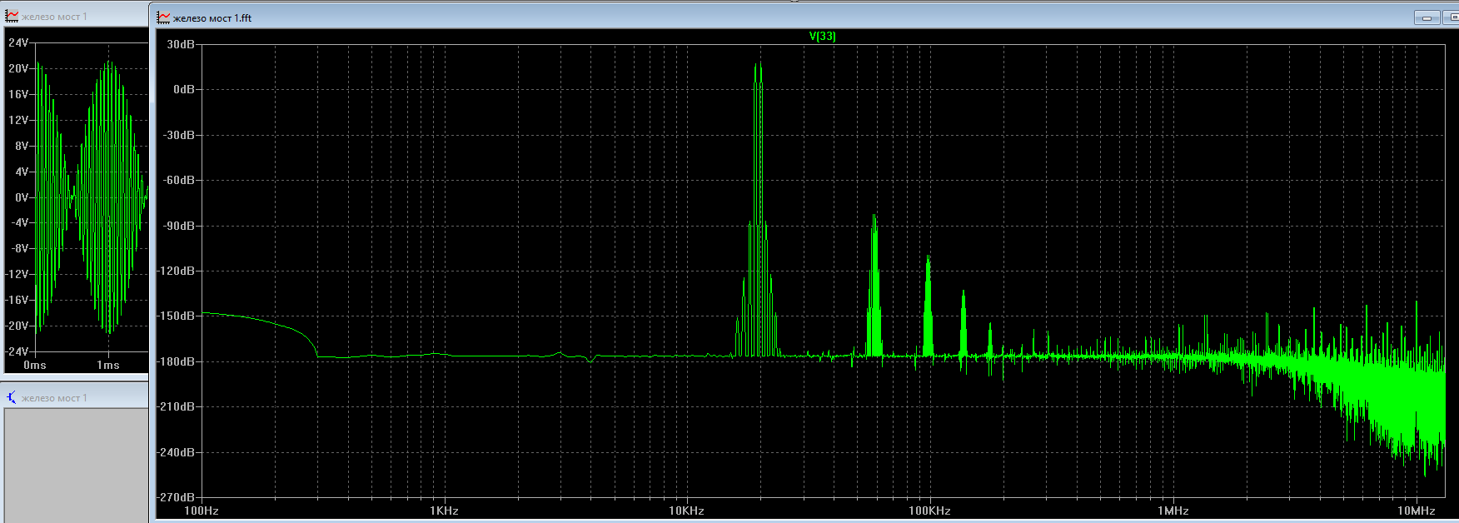Select the V(33) trace label
Image resolution: width=1459 pixels, height=523 pixels.
coord(822,36)
